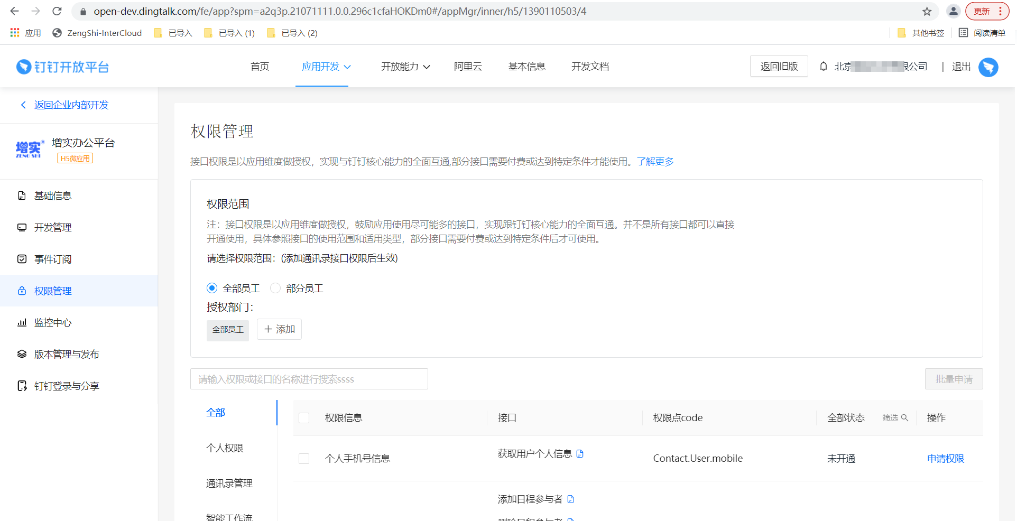Viewport: 1017px width, 521px height.
Task: Check the select-all box in table header
Action: pyautogui.click(x=304, y=418)
